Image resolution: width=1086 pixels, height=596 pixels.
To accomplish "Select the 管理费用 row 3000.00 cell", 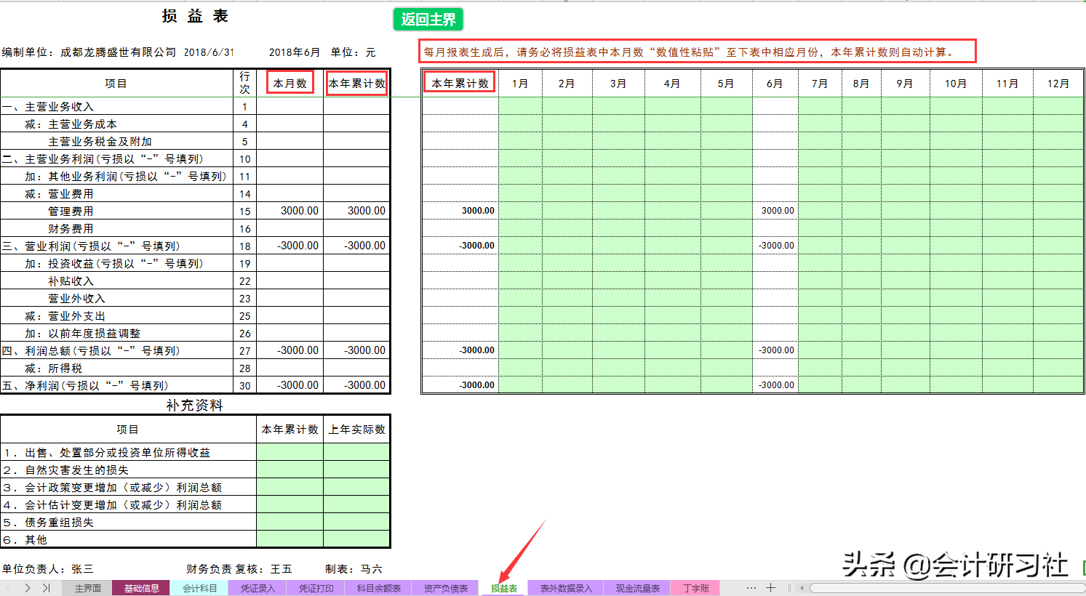I will point(290,210).
